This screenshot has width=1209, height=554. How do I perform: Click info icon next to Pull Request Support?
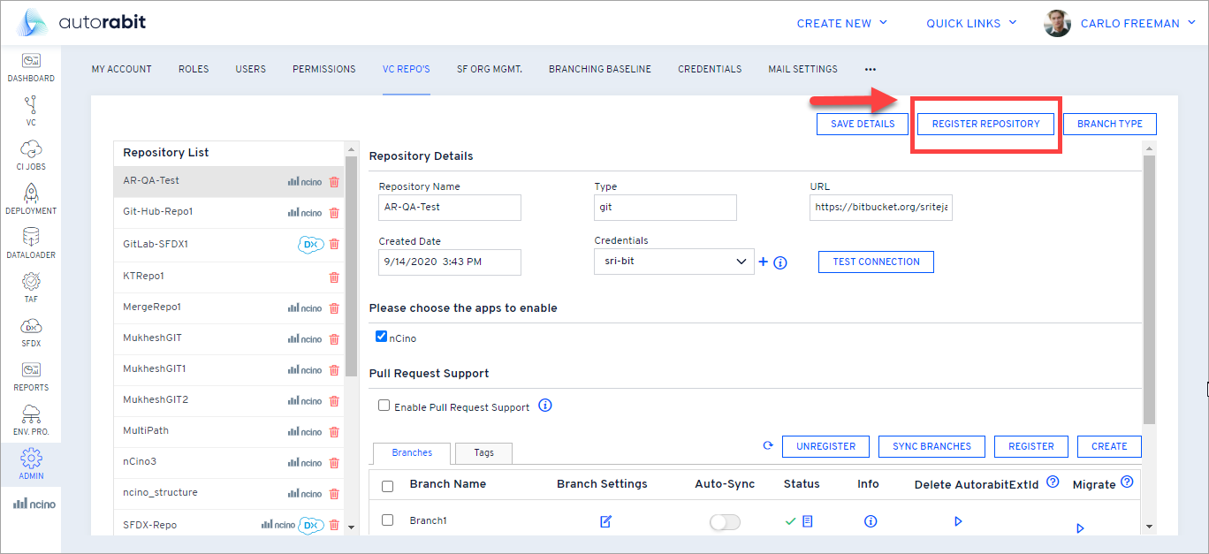pos(545,406)
